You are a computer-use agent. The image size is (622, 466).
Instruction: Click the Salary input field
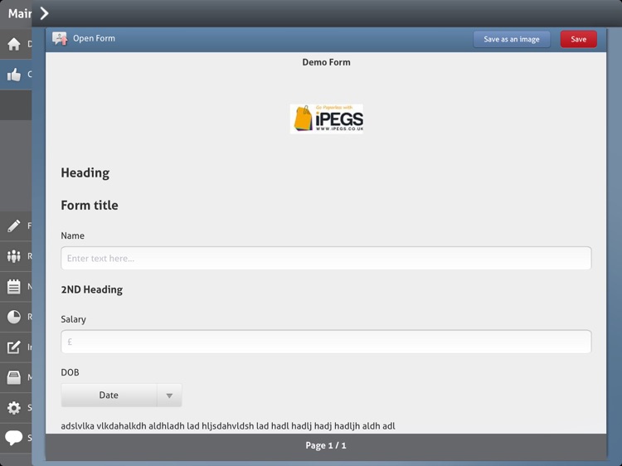(x=326, y=342)
